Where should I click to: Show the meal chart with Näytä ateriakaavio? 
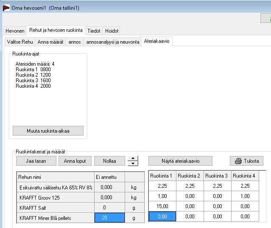[x=180, y=161]
